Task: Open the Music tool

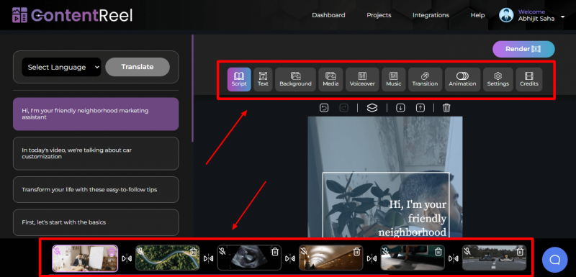Action: [x=394, y=79]
